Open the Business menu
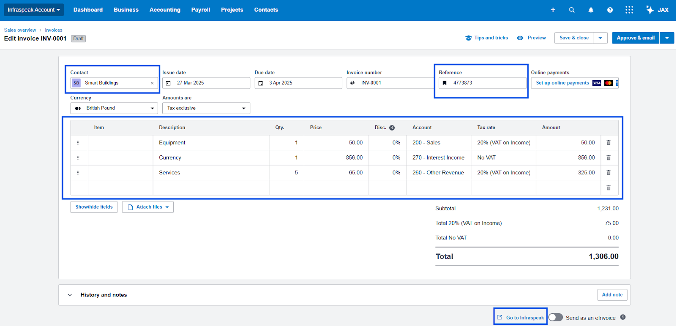677x326 pixels. [126, 10]
